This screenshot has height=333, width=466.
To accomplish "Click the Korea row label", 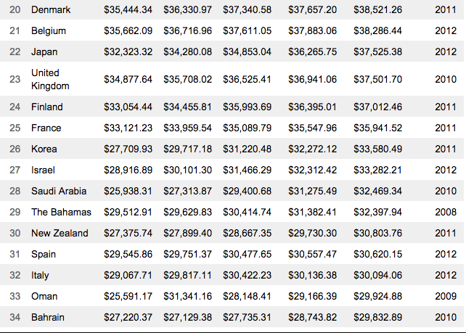I will (44, 149).
